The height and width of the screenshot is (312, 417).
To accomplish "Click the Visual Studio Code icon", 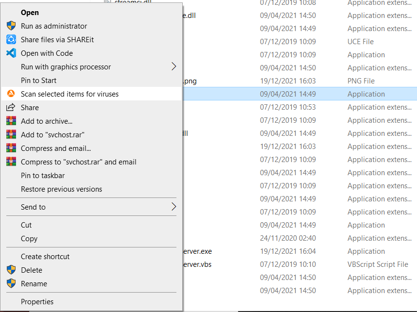I will [11, 53].
